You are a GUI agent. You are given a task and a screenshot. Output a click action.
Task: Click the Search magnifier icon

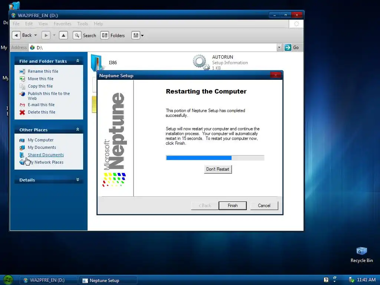[77, 35]
